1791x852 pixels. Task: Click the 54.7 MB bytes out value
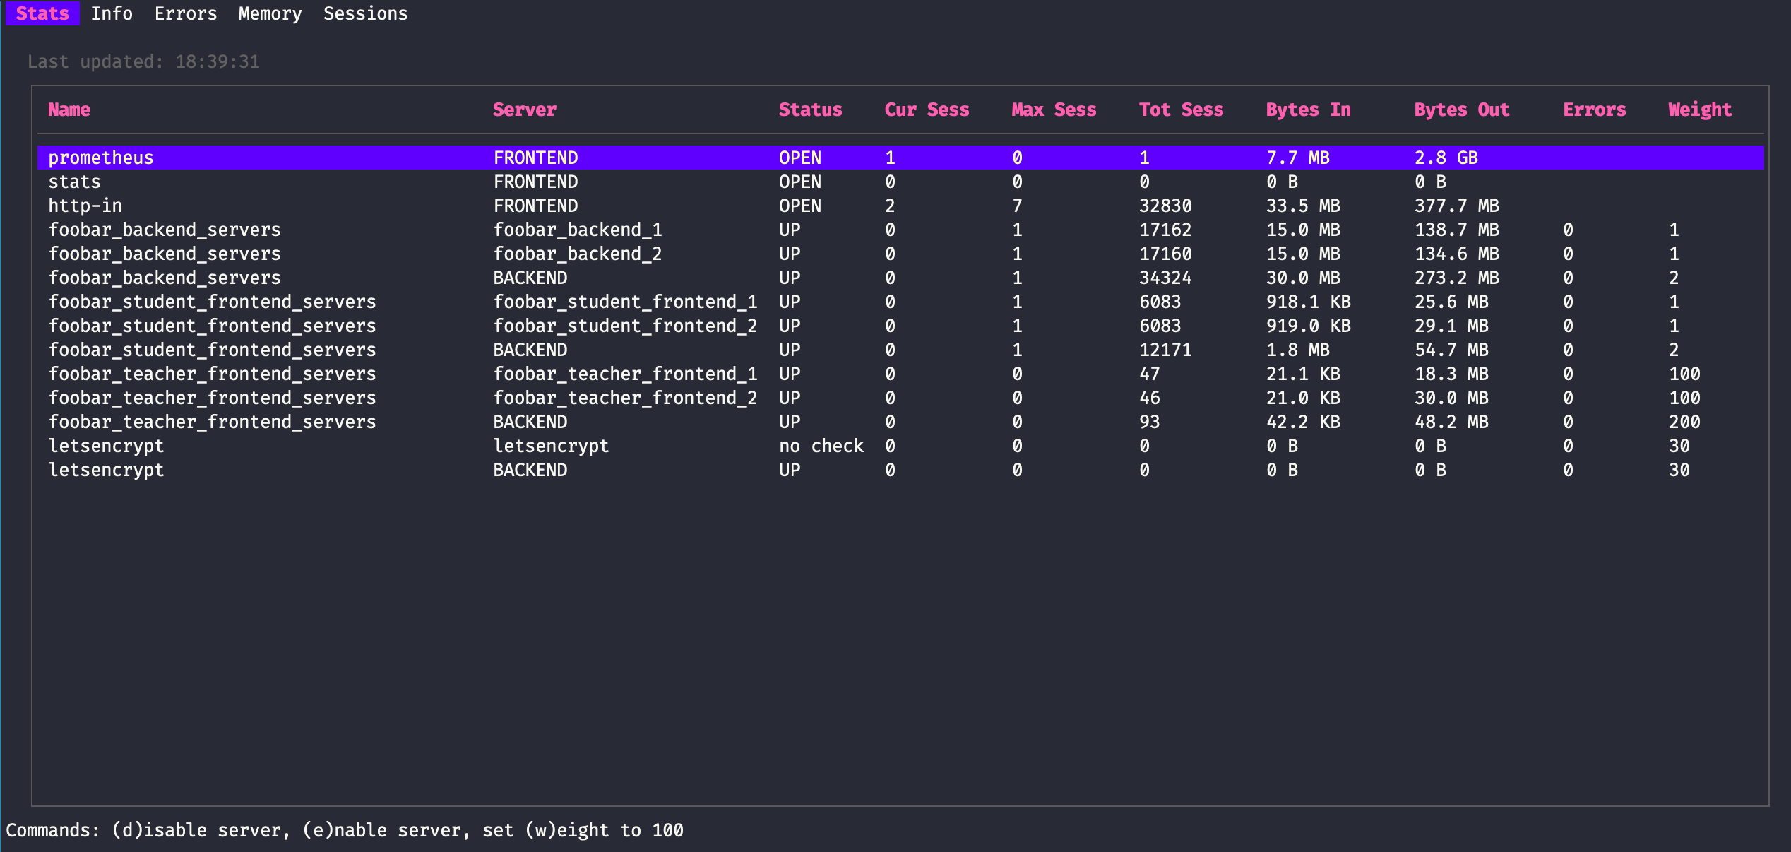[1451, 350]
